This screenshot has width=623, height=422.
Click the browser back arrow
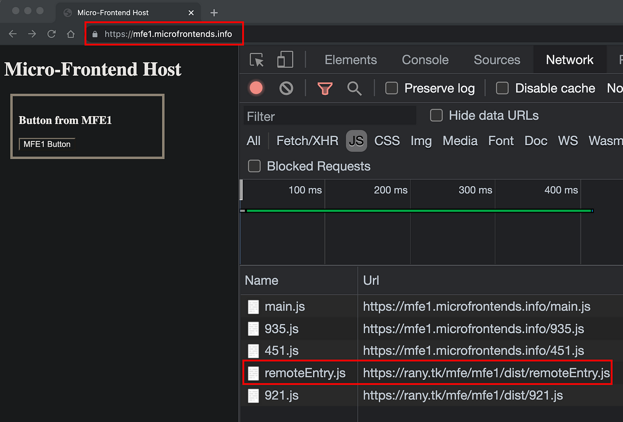pyautogui.click(x=12, y=34)
